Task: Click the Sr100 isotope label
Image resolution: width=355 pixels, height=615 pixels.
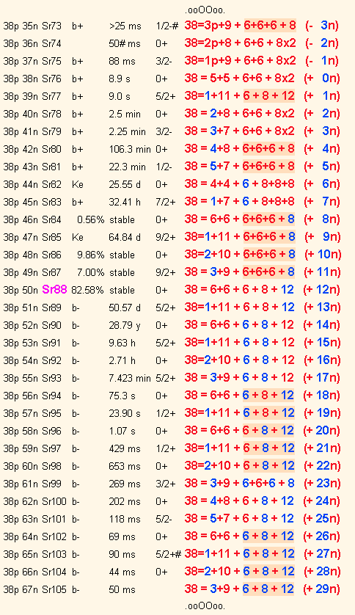Action: click(x=54, y=501)
